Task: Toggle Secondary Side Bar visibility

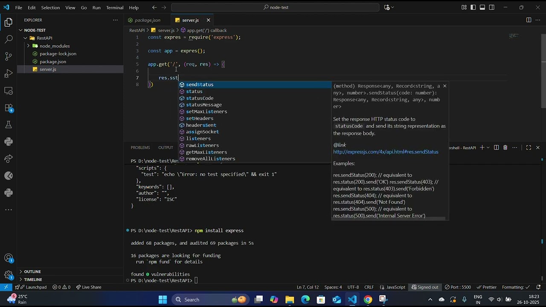Action: 492,7
